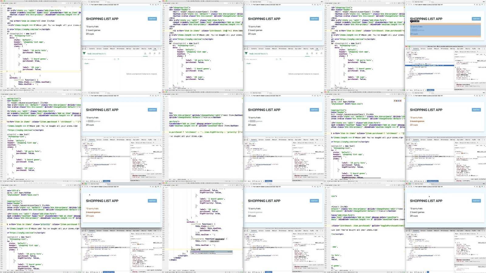
Task: Open Audits tab below the blue highlighted list
Action: (x=474, y=49)
